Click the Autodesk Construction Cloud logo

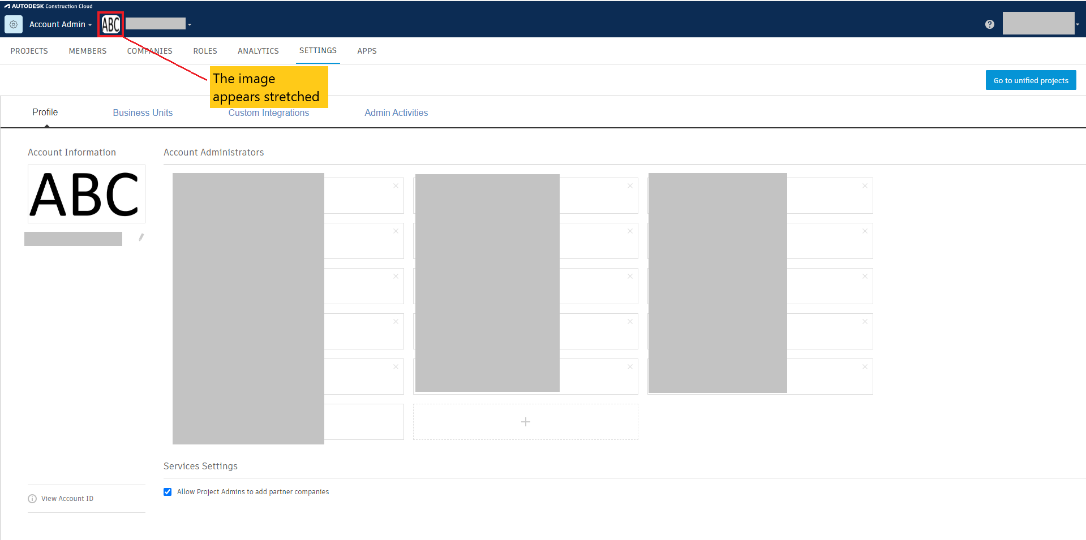pyautogui.click(x=48, y=6)
